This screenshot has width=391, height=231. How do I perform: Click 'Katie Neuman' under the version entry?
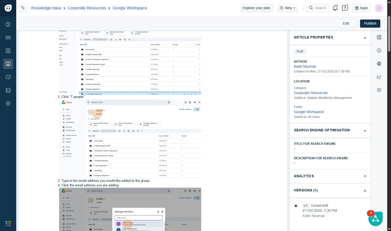click(x=314, y=216)
